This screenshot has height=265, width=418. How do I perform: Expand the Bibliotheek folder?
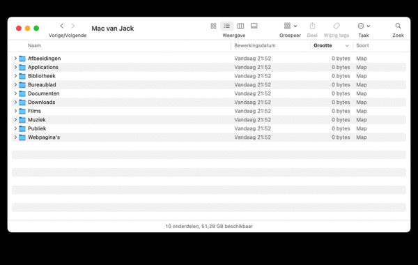point(15,76)
